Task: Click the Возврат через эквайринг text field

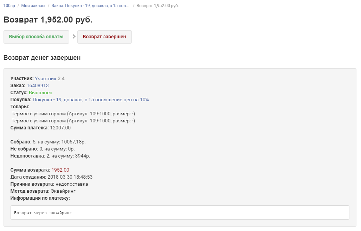Action: click(x=180, y=213)
